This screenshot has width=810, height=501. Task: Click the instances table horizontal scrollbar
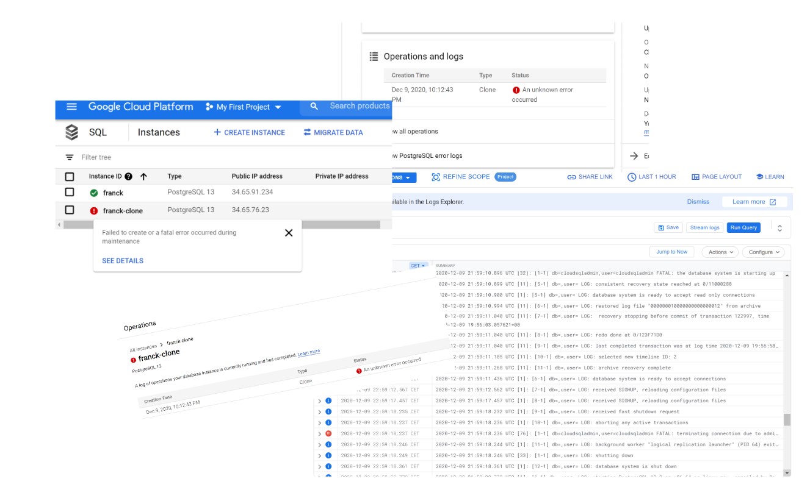point(222,225)
